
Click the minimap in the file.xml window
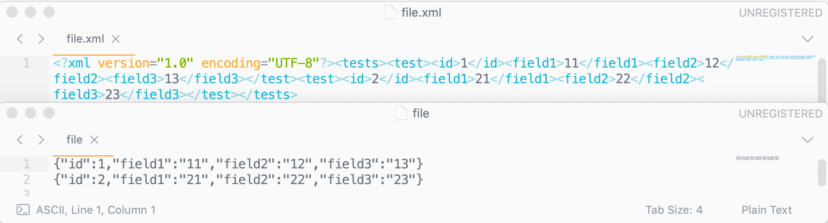coord(775,58)
